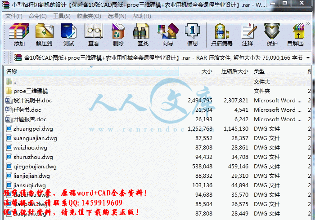Expand hidden toolbar items chevron
This screenshot has height=220, width=315.
click(308, 24)
